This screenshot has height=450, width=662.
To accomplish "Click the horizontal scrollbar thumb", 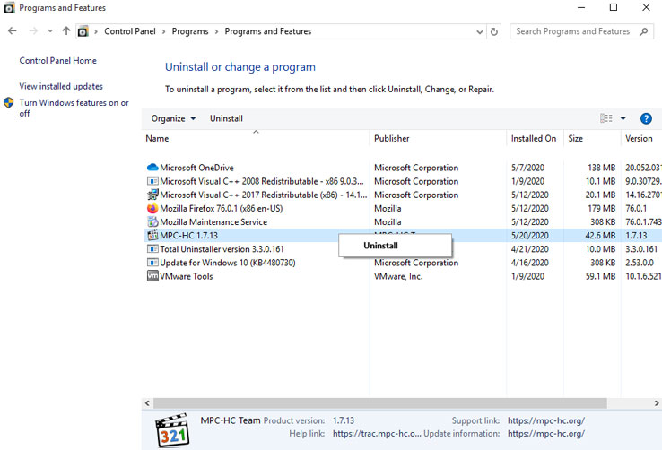I will 380,403.
